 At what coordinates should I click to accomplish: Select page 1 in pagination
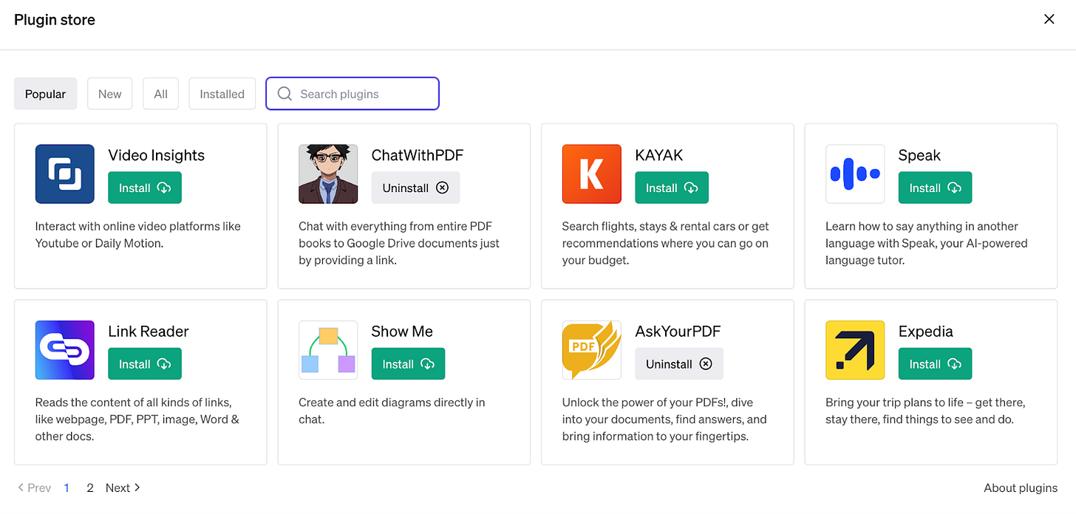point(67,487)
